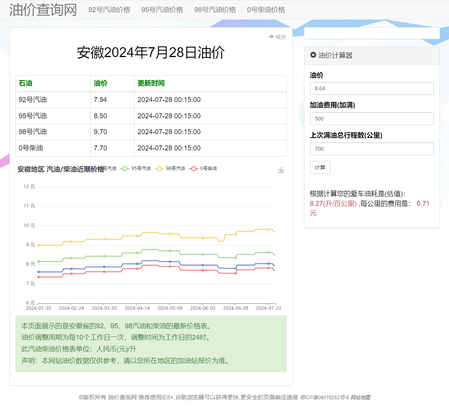Click the gear icon beside 油价计算器
The image size is (449, 408).
coord(313,55)
